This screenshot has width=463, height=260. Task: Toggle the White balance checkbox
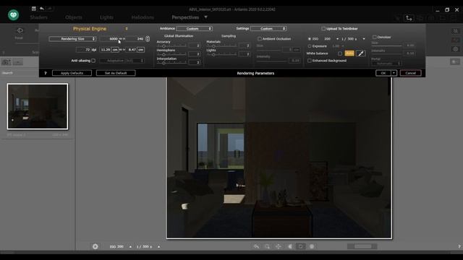pos(340,53)
